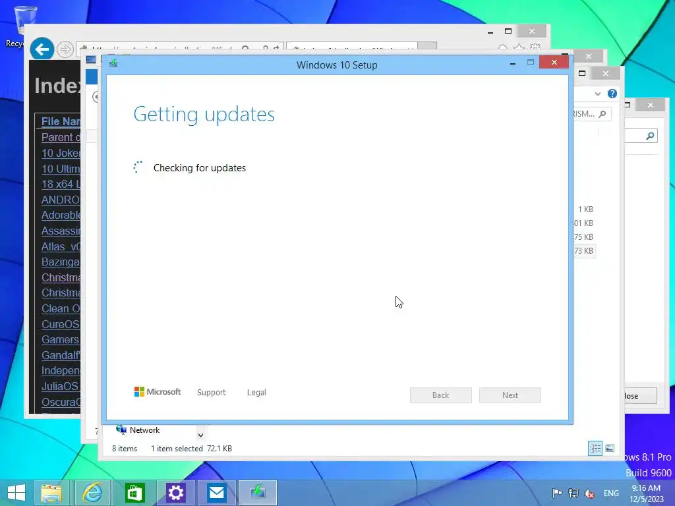675x506 pixels.
Task: Open the 'OscuraO' link in IE
Action: pos(61,402)
